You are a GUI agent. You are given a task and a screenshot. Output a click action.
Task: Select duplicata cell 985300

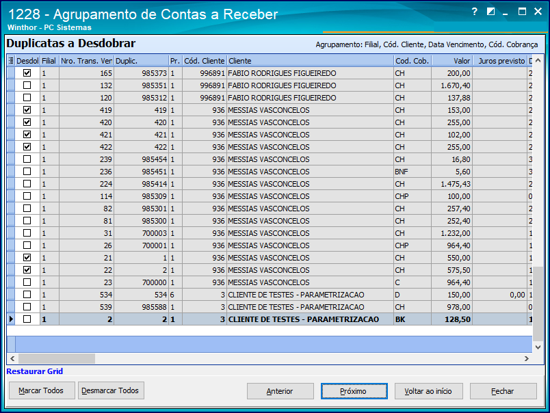[x=142, y=221]
